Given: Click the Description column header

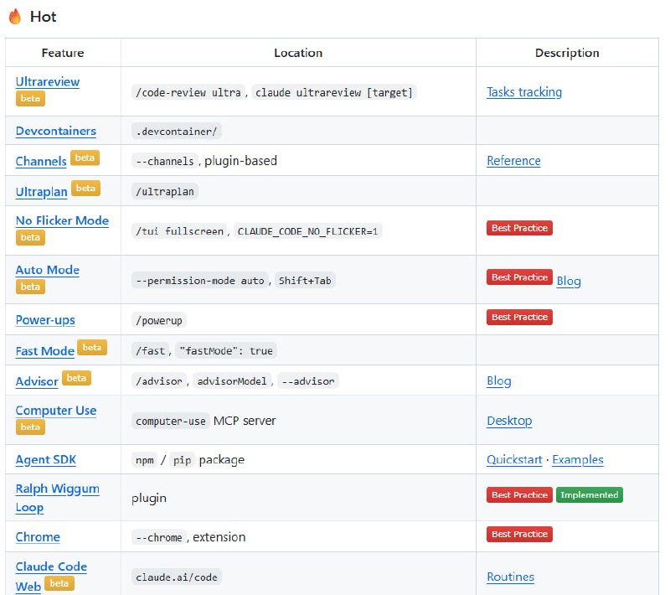Looking at the screenshot, I should (567, 53).
